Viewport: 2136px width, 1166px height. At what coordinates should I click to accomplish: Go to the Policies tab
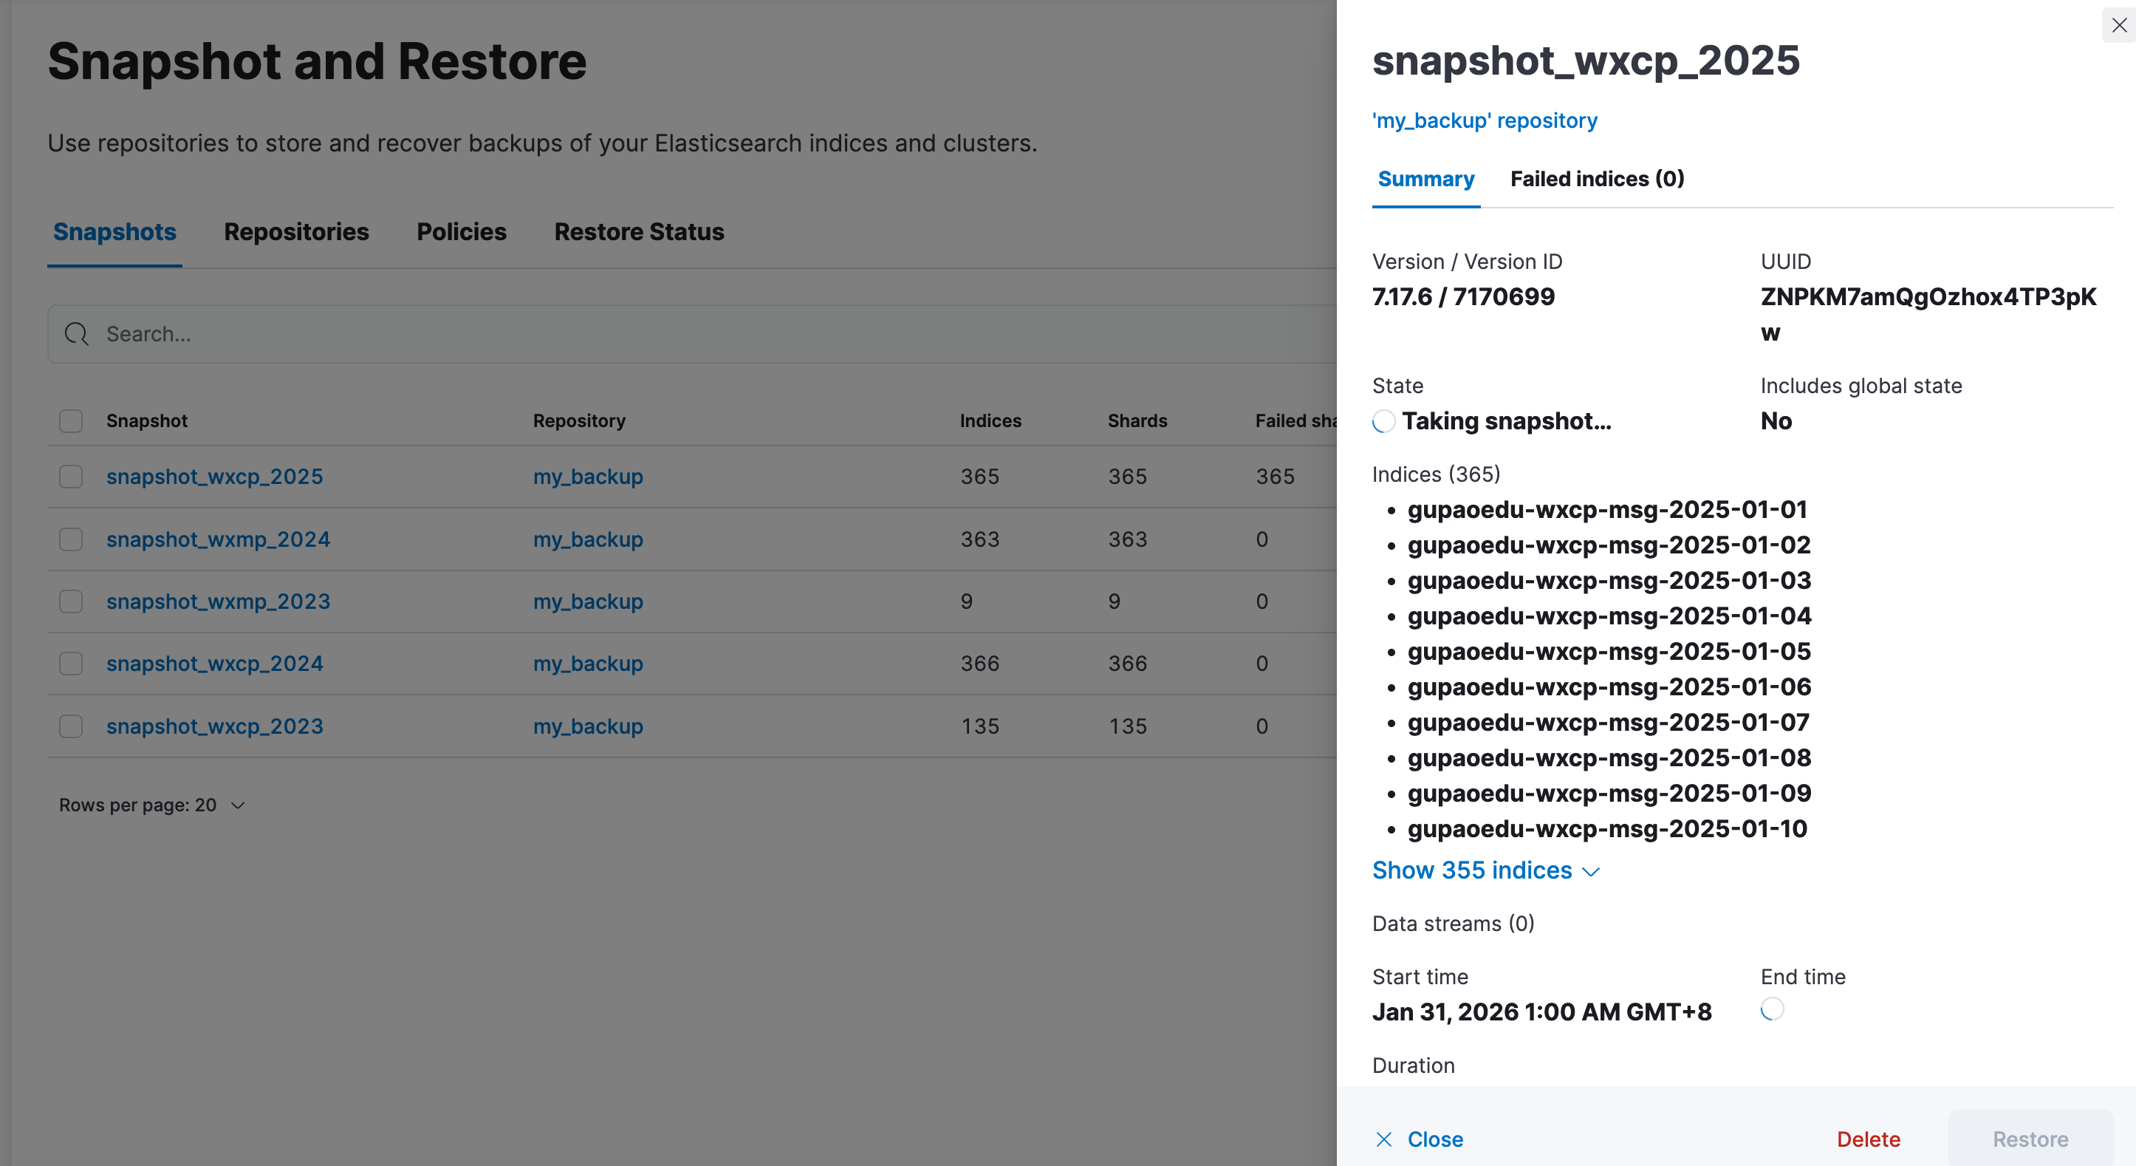[x=461, y=232]
